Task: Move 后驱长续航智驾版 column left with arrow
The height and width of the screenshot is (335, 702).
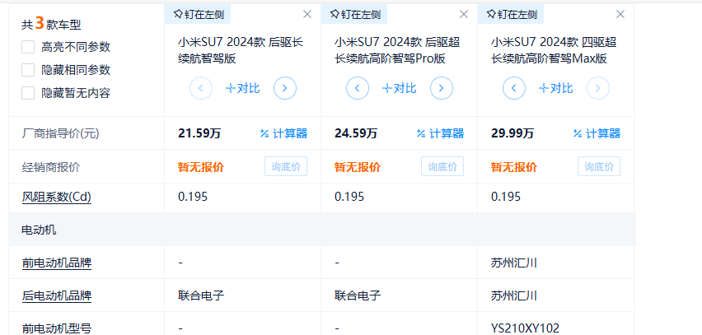Action: (x=201, y=88)
